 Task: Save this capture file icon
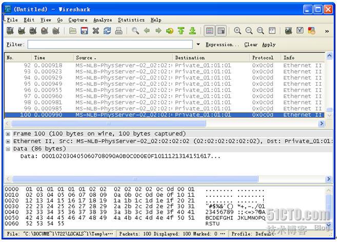(x=84, y=31)
